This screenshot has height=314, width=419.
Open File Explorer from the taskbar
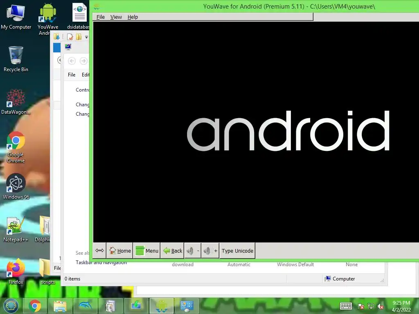[x=60, y=306]
